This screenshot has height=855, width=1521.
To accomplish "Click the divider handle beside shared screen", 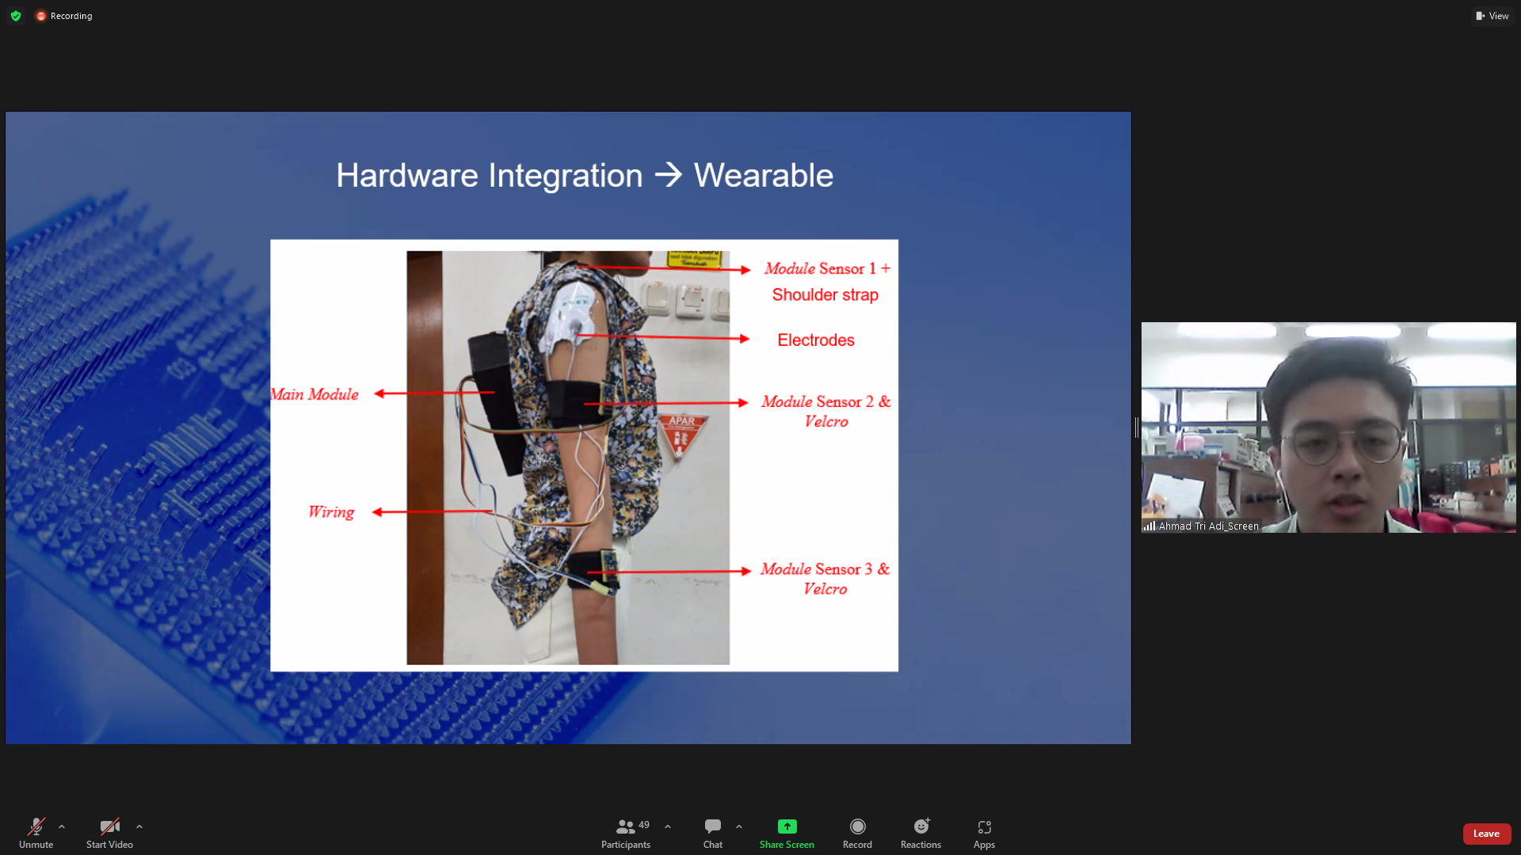I will point(1137,427).
